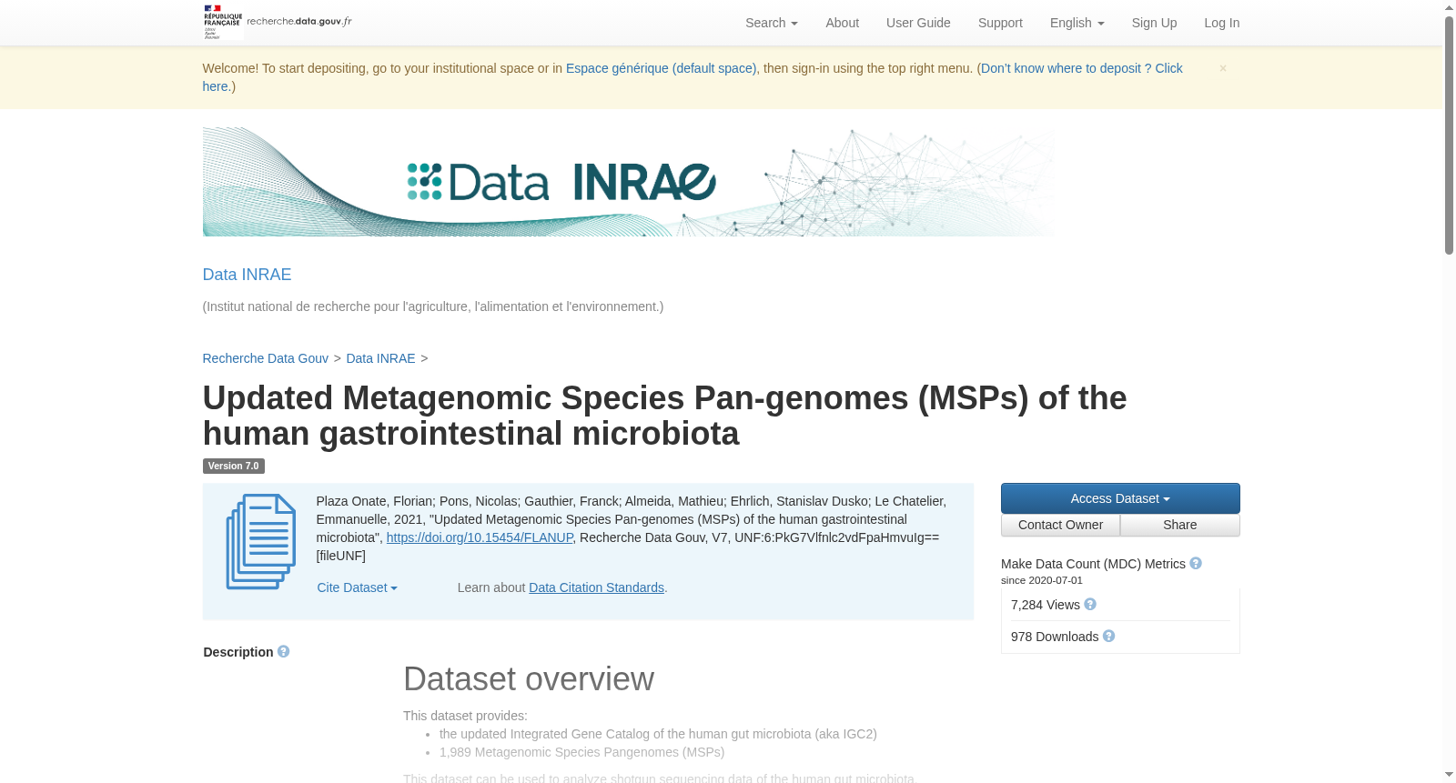Open the About menu item
The width and height of the screenshot is (1456, 783).
842,23
